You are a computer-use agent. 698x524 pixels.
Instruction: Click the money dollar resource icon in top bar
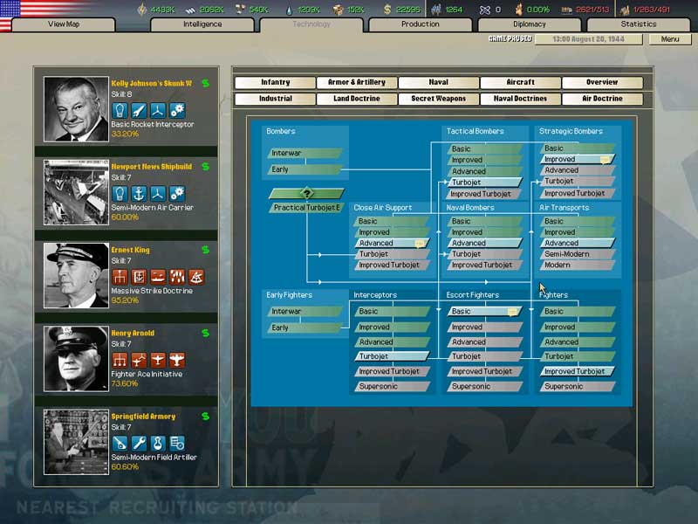pyautogui.click(x=387, y=10)
